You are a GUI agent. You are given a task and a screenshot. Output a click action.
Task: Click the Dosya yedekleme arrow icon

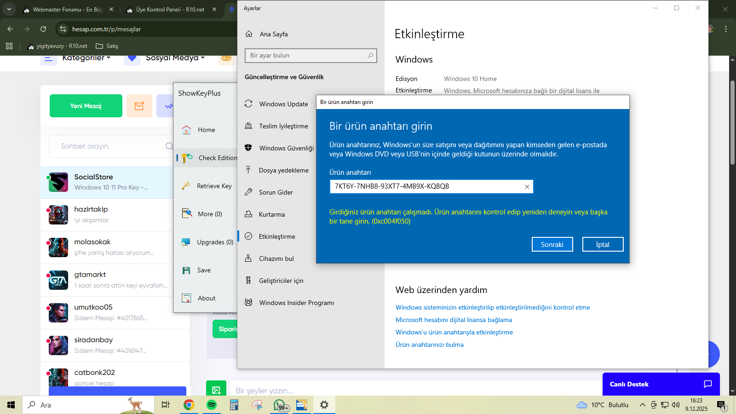click(x=248, y=170)
